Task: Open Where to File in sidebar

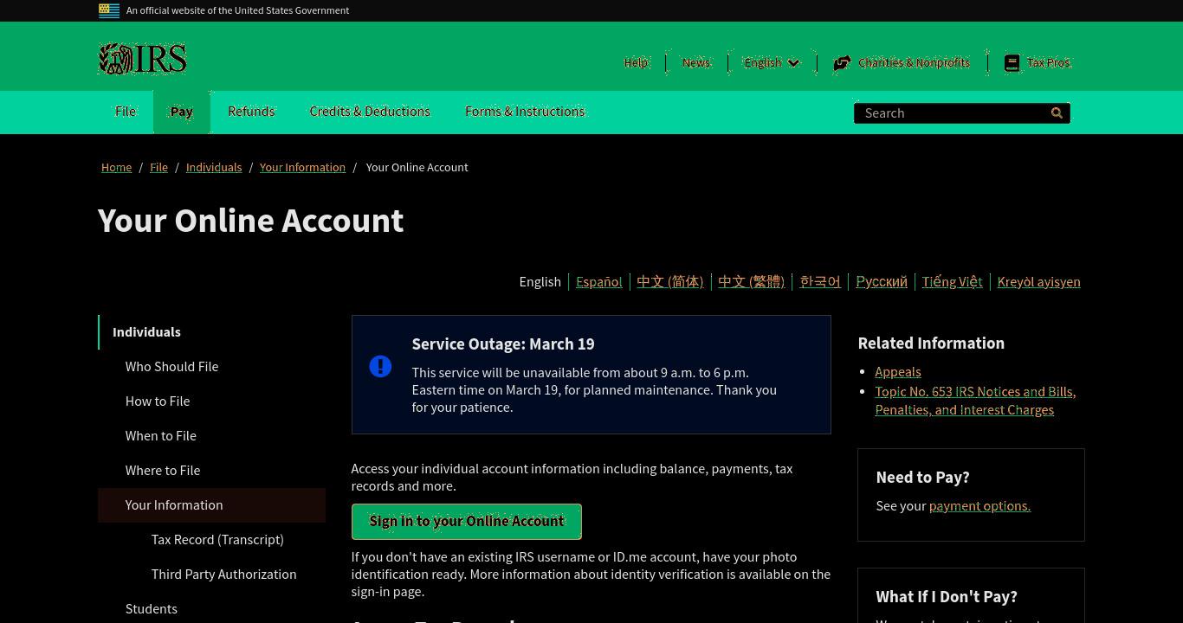Action: (163, 471)
